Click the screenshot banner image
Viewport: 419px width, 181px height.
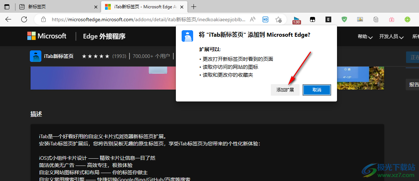click(x=103, y=78)
